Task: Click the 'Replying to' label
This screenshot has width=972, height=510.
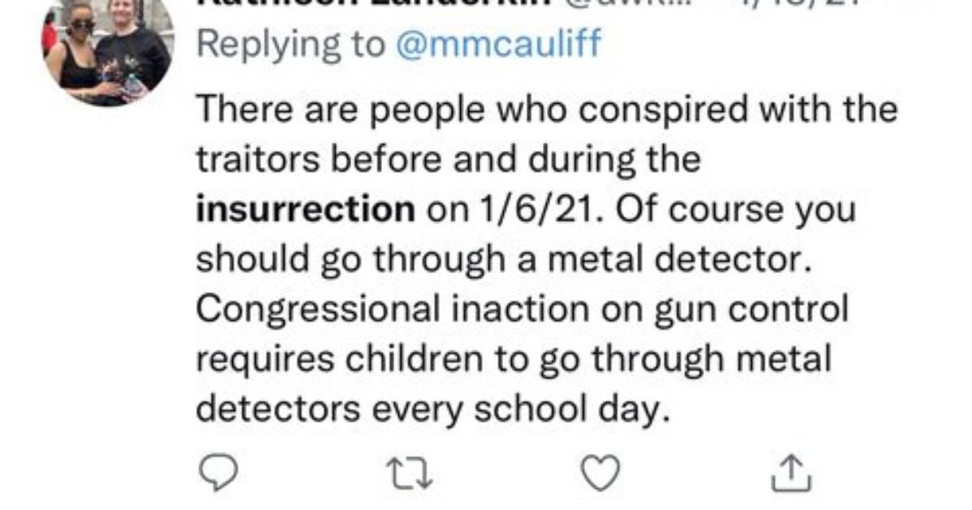Action: coord(291,45)
